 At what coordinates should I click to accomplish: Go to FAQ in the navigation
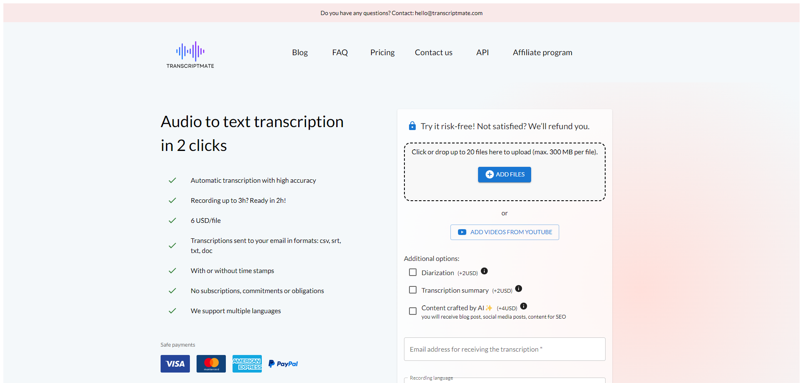[x=340, y=52]
